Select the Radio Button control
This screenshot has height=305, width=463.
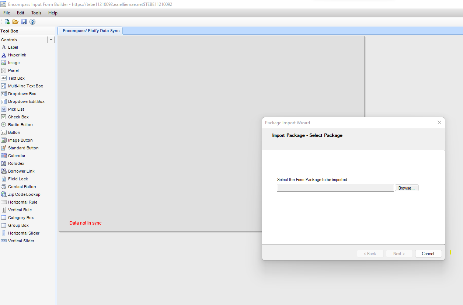20,125
